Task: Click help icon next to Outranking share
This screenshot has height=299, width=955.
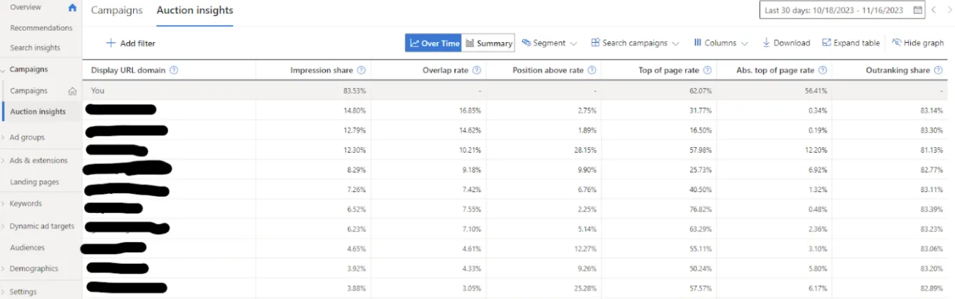Action: tap(938, 70)
